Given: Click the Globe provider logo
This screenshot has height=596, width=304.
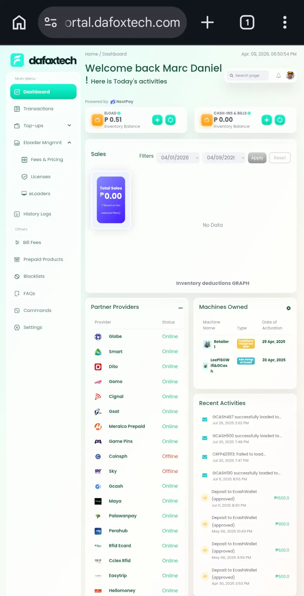Looking at the screenshot, I should 98,336.
